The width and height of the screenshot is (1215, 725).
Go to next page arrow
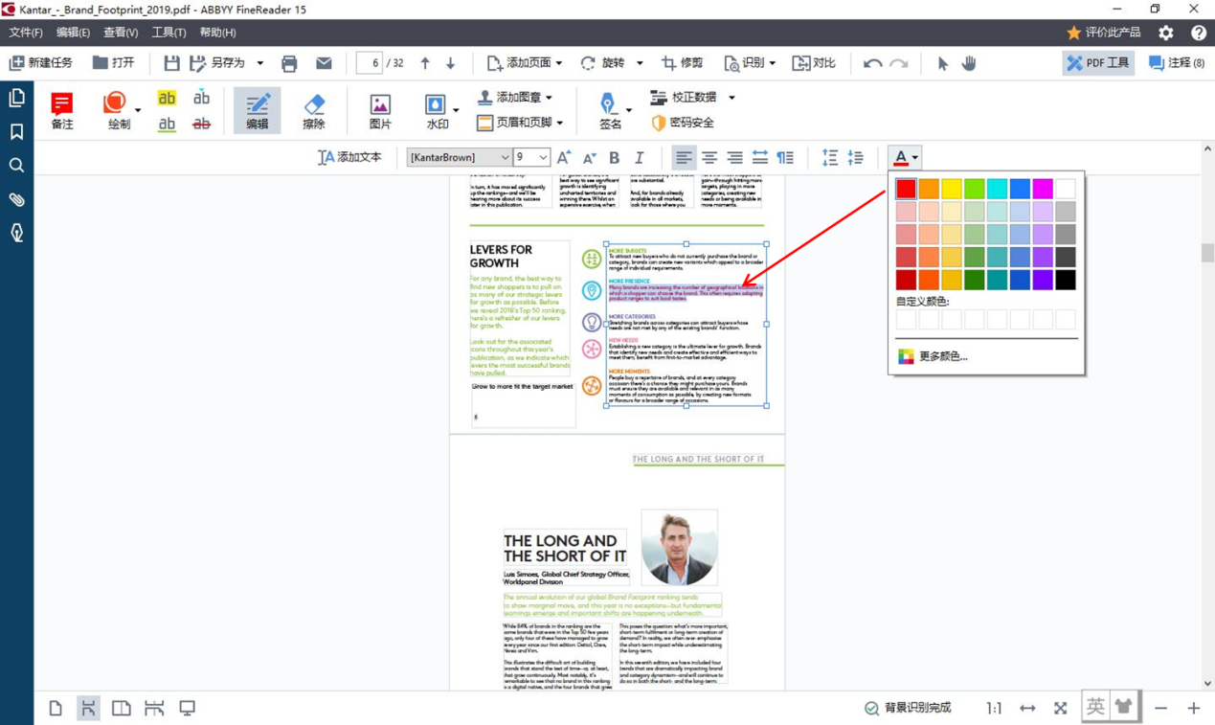(x=451, y=63)
